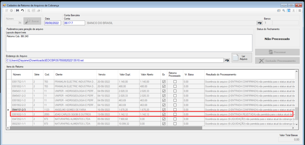305x145 pixels.
Task: Click the Valor Dupl. column header
Action: (128, 74)
